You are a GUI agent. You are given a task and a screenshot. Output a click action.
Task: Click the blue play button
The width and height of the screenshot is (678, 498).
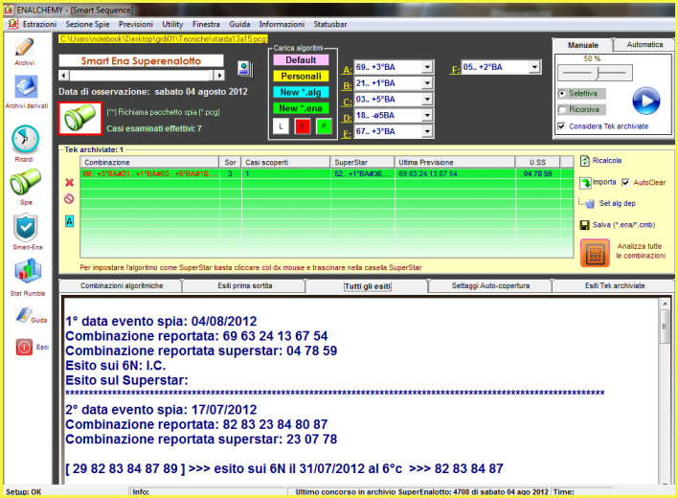click(646, 101)
